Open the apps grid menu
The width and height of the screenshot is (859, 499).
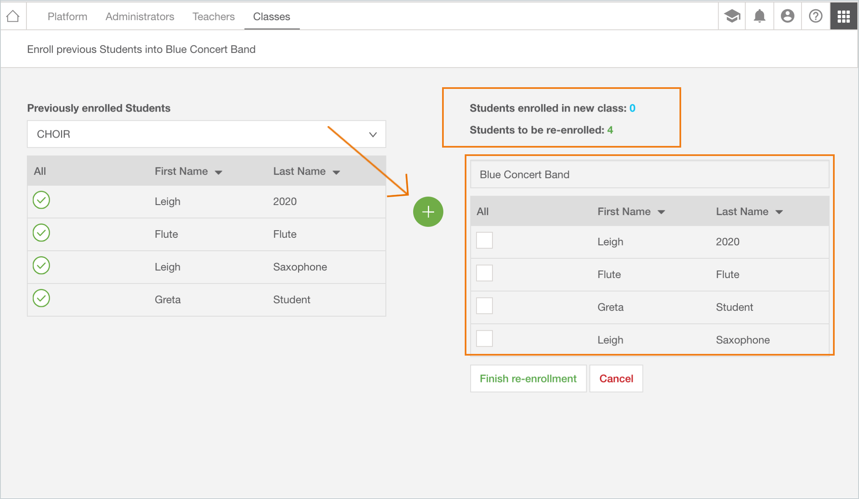(843, 16)
